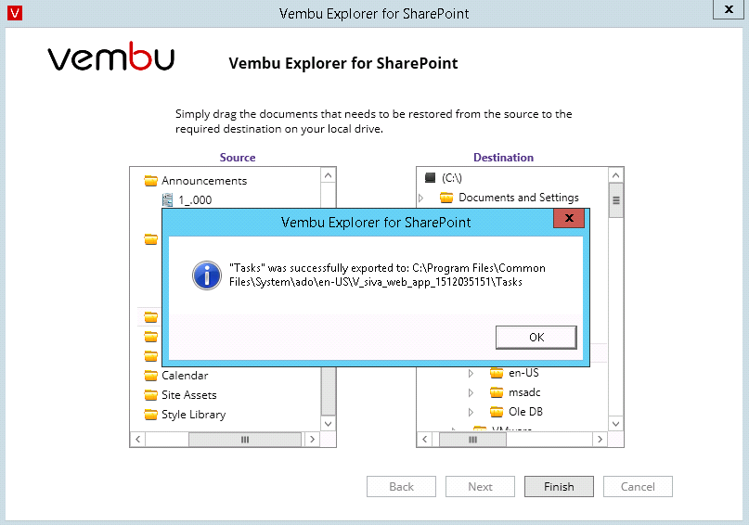Select the 1_.000 item text
The image size is (749, 525).
pos(195,200)
